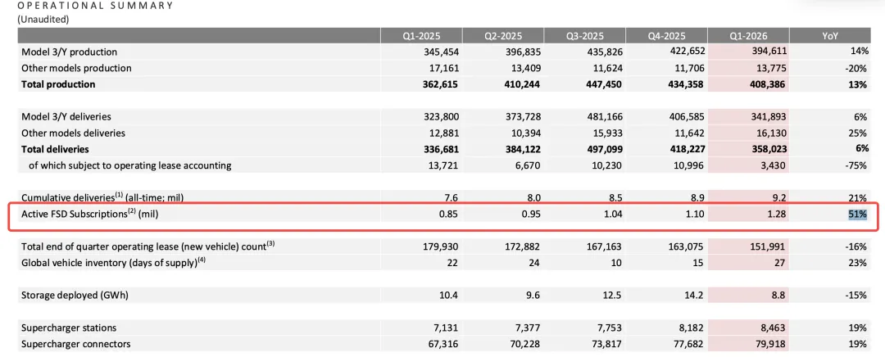Click the Supercharger connectors label
This screenshot has width=885, height=357.
coord(75,344)
